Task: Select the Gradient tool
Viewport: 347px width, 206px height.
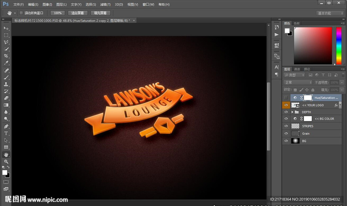Action: (x=6, y=105)
